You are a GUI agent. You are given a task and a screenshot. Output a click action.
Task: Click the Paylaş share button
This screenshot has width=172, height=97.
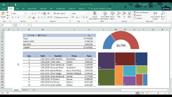pos(166,9)
